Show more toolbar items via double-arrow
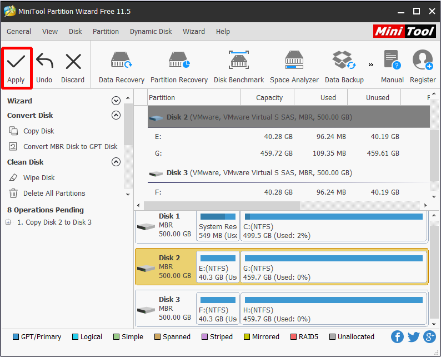This screenshot has height=357, width=441. (371, 65)
